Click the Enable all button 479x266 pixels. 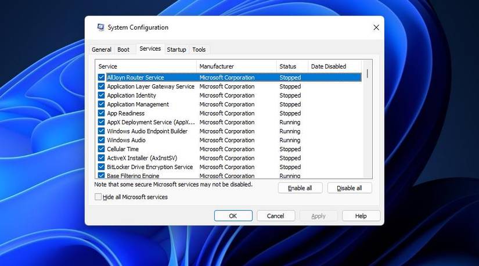(300, 188)
